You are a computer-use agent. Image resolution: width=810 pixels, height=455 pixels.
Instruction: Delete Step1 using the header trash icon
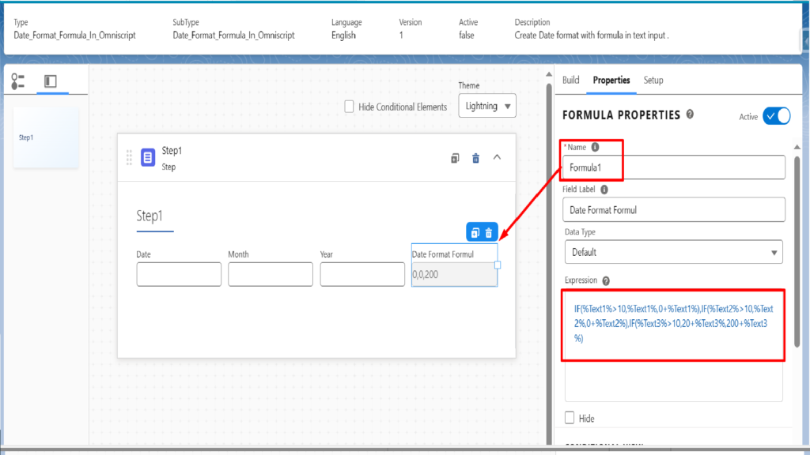475,158
